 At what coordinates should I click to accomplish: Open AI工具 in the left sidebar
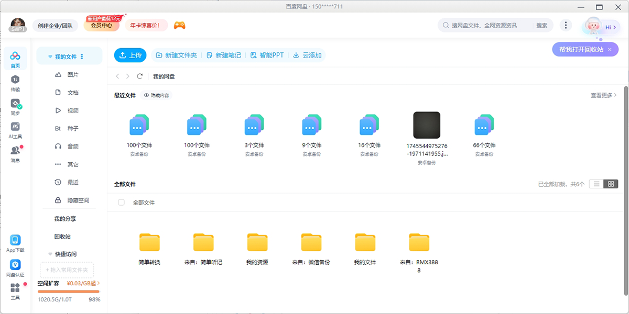(x=15, y=130)
